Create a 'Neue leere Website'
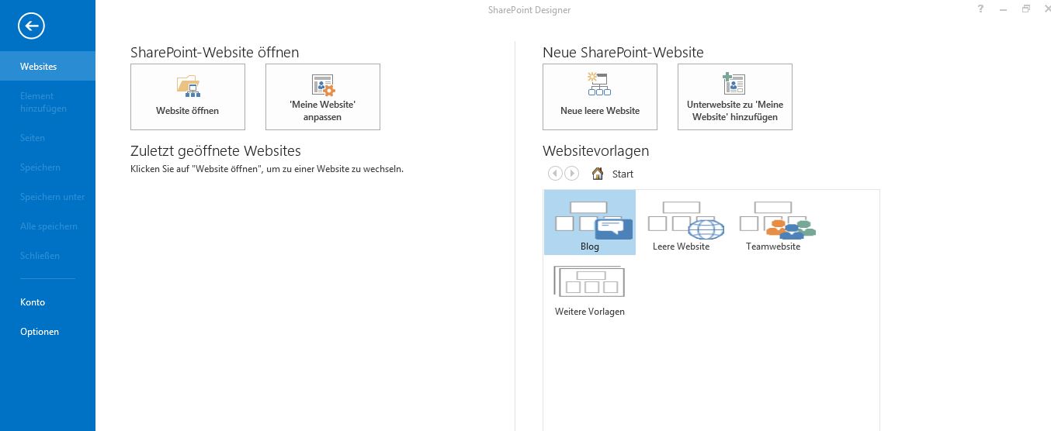The width and height of the screenshot is (1051, 431). [x=600, y=97]
